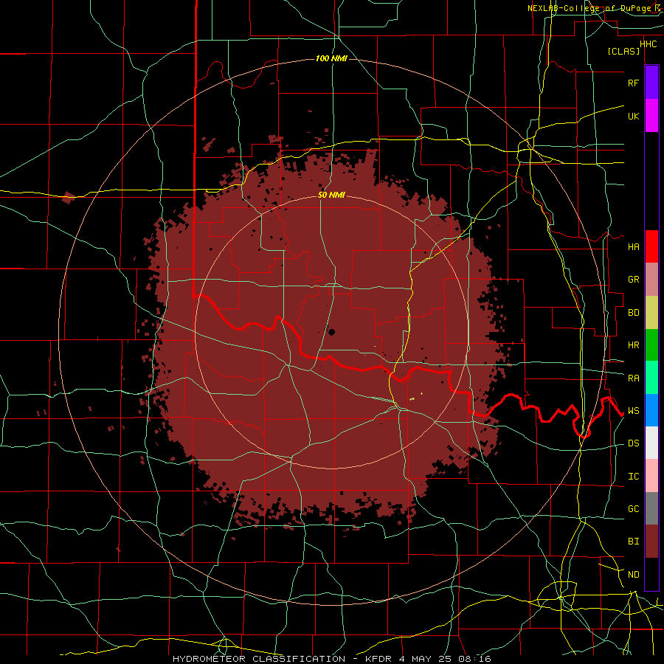Click the 'ND' legend label
Viewport: 664px width, 664px height.
[633, 575]
